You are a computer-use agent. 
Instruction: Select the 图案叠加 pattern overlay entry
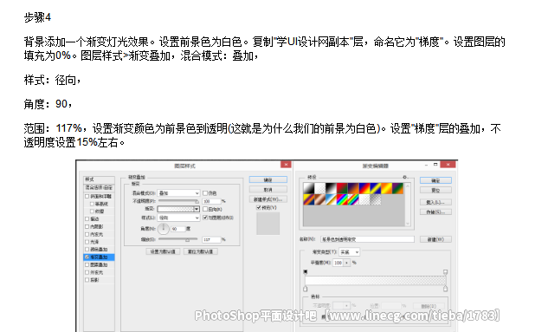tap(99, 265)
